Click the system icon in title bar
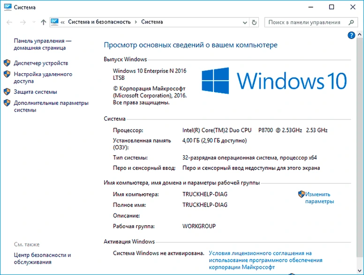This screenshot has width=364, height=275. pyautogui.click(x=8, y=7)
